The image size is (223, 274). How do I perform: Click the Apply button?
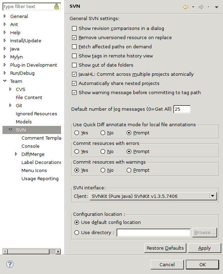click(x=204, y=248)
